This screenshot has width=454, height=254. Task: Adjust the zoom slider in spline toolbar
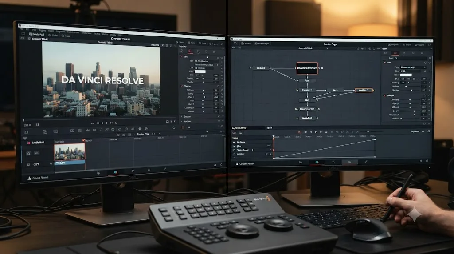pyautogui.click(x=368, y=131)
